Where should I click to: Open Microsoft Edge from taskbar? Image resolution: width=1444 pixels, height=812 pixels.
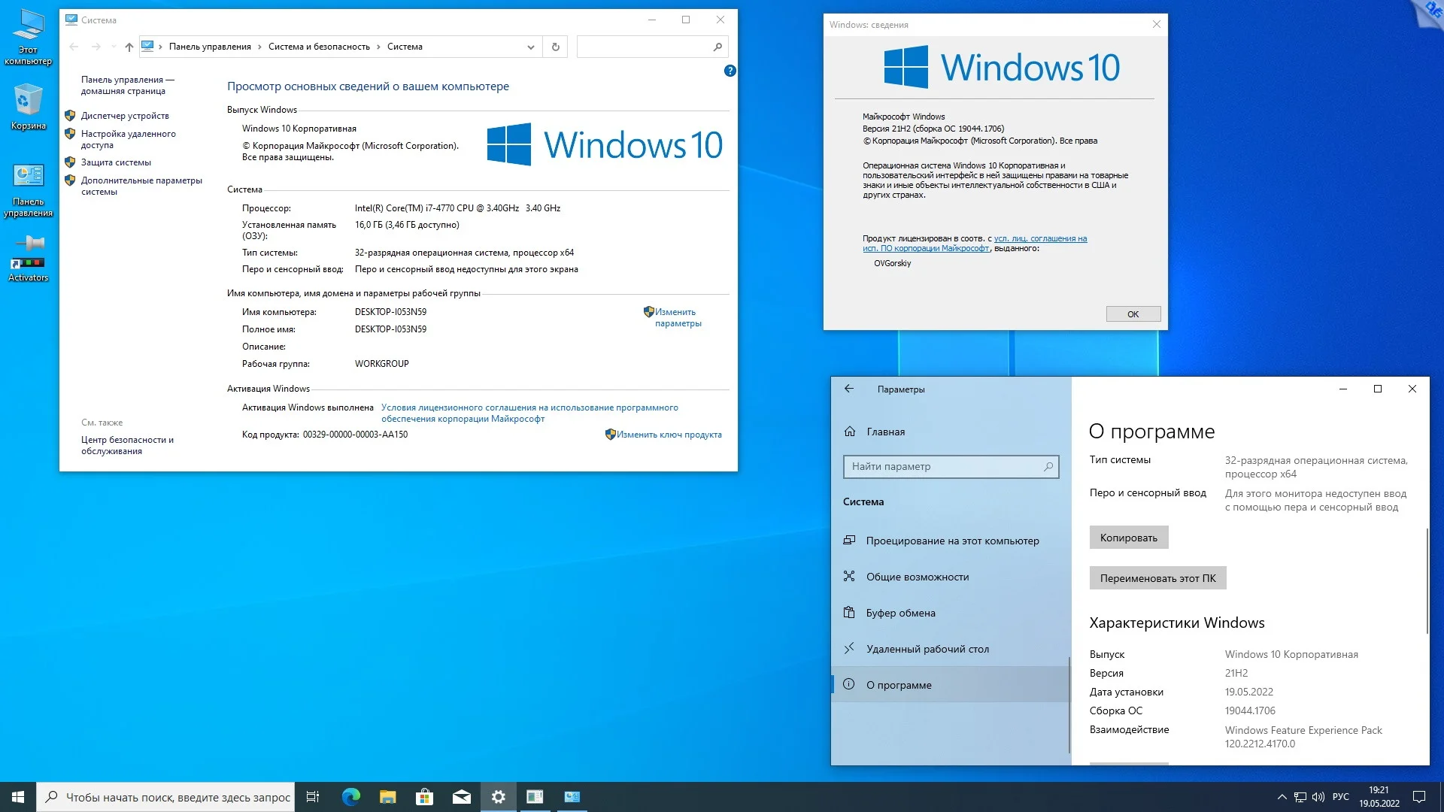[350, 797]
